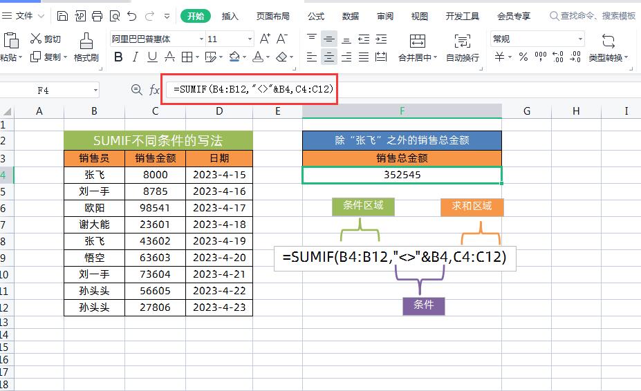Expand the number format (常规) dropdown
This screenshot has width=641, height=391.
click(x=580, y=39)
